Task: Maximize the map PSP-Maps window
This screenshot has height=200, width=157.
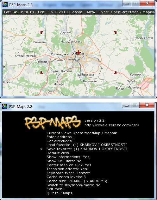Action: point(135,3)
